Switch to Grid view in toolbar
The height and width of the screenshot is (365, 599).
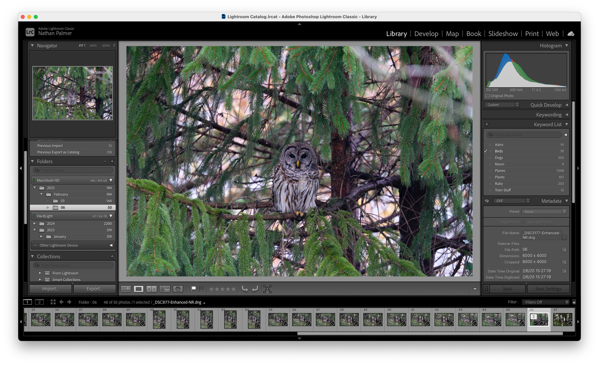click(126, 289)
